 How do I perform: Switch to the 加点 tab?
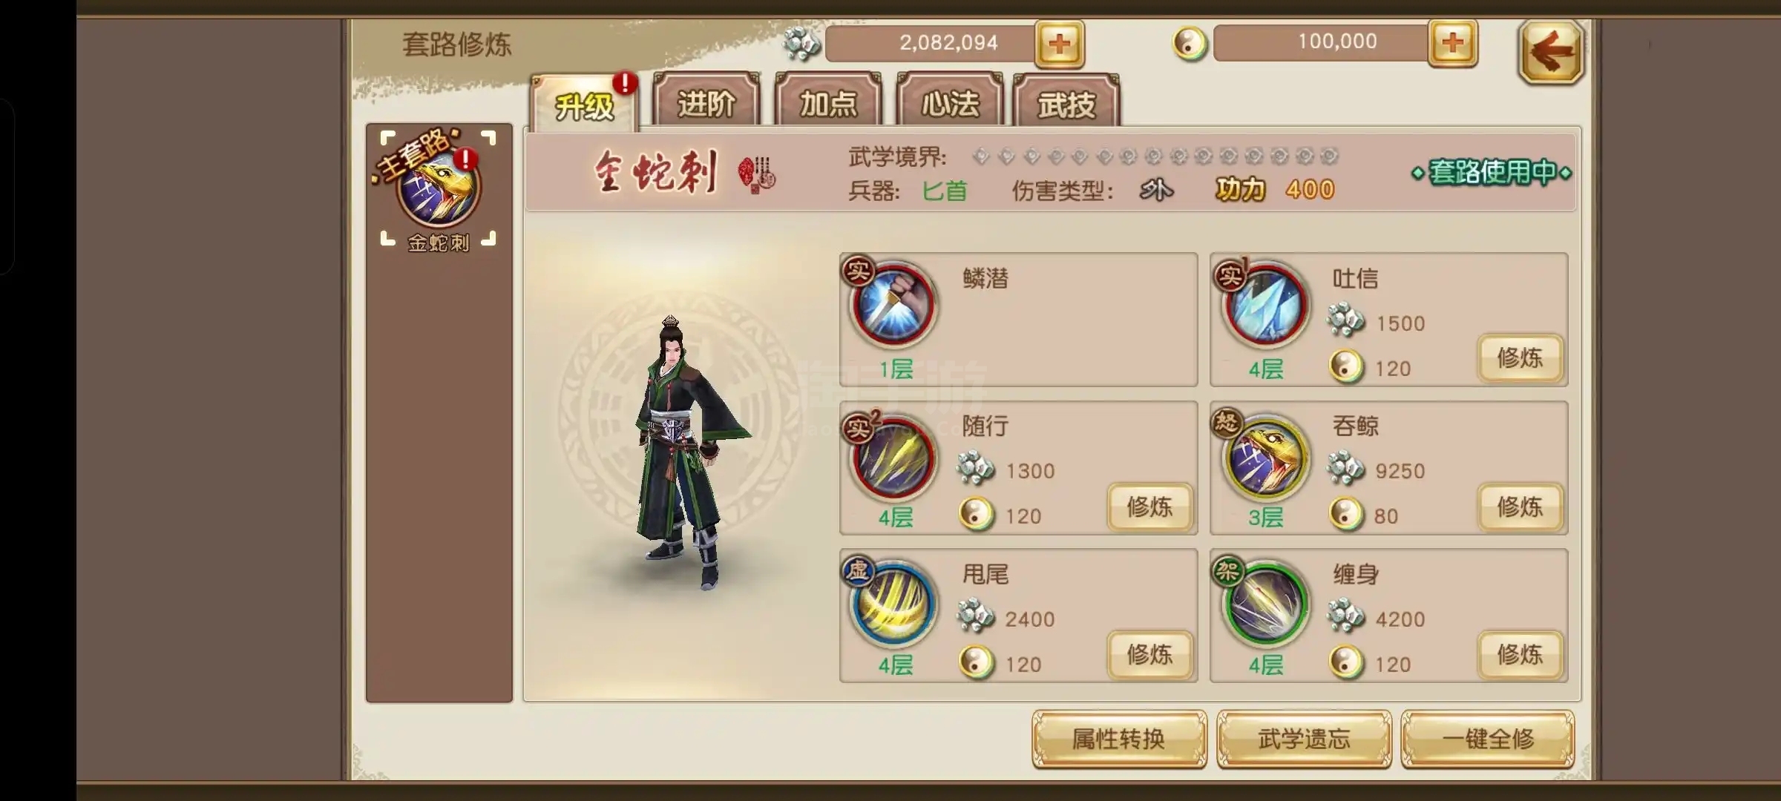tap(827, 102)
